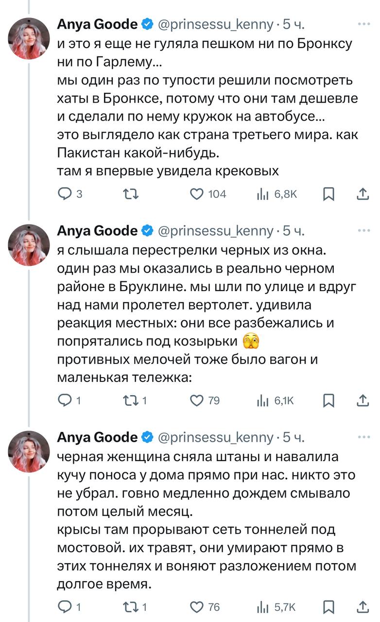
Task: Share the third tweet at the bottom
Action: pyautogui.click(x=363, y=607)
